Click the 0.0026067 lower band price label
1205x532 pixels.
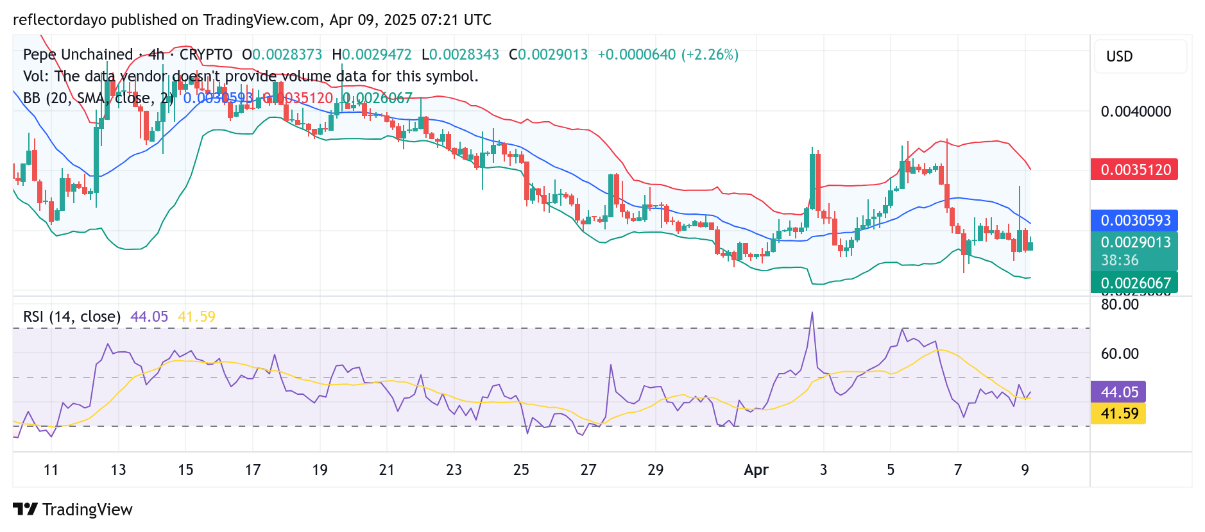tap(1134, 283)
